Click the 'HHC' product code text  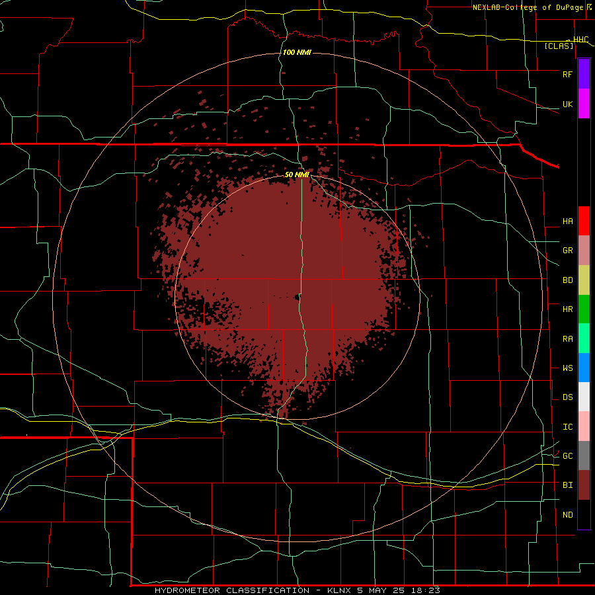click(580, 40)
